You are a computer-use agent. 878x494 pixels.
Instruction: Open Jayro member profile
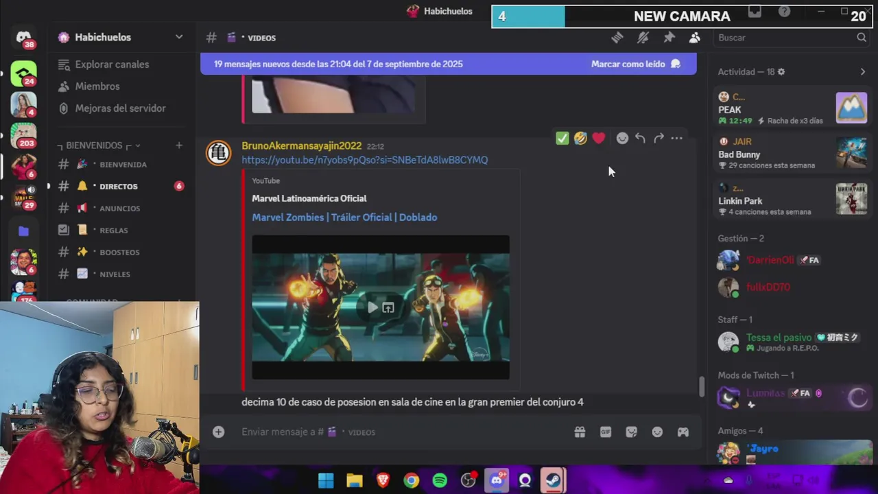pyautogui.click(x=792, y=453)
